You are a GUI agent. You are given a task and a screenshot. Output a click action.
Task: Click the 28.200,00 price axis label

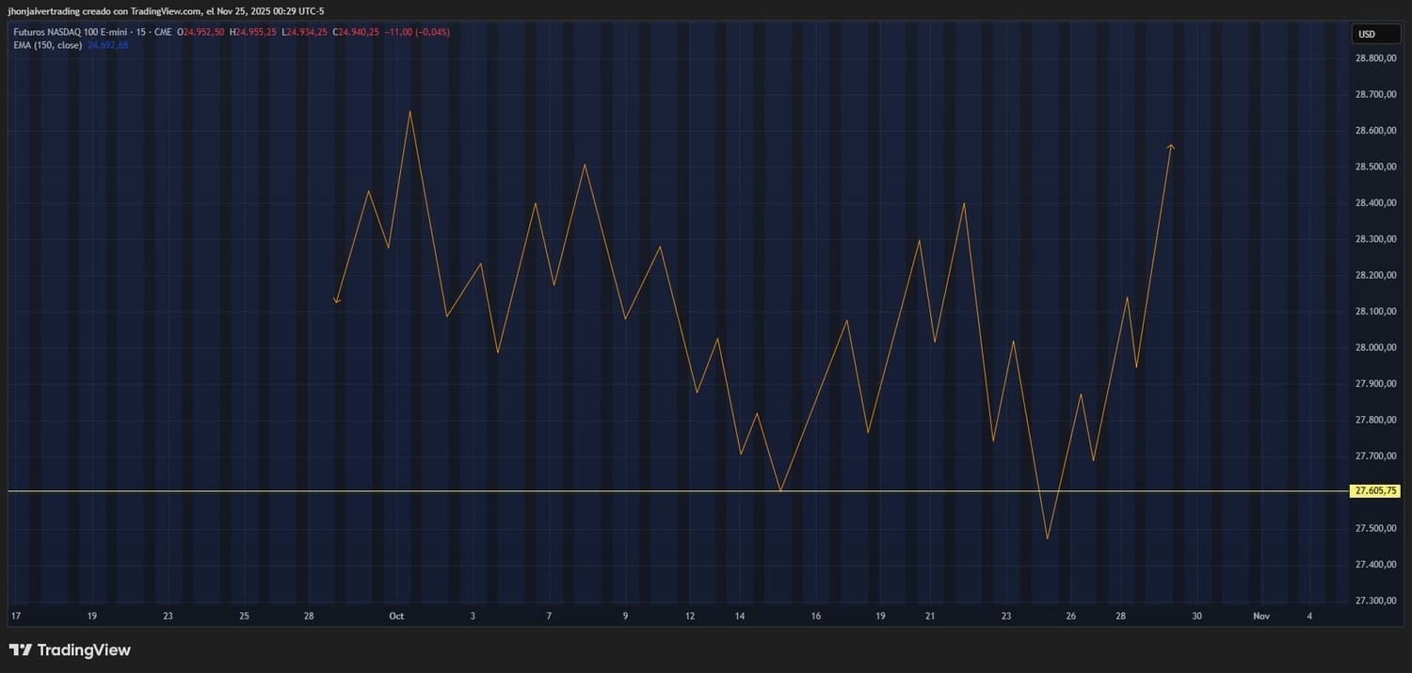(x=1374, y=275)
